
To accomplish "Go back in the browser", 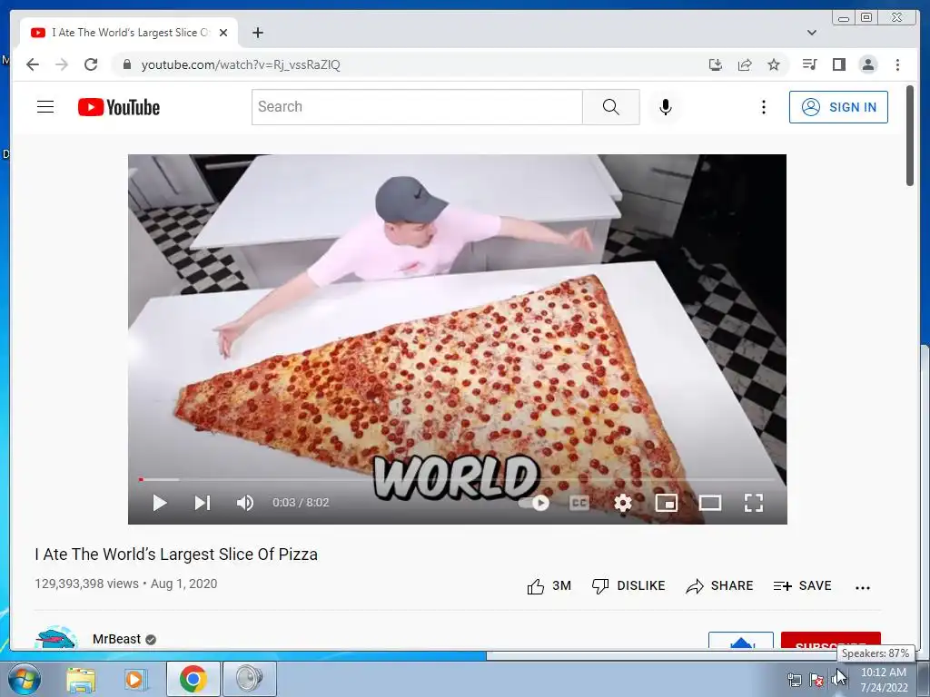I will point(33,64).
